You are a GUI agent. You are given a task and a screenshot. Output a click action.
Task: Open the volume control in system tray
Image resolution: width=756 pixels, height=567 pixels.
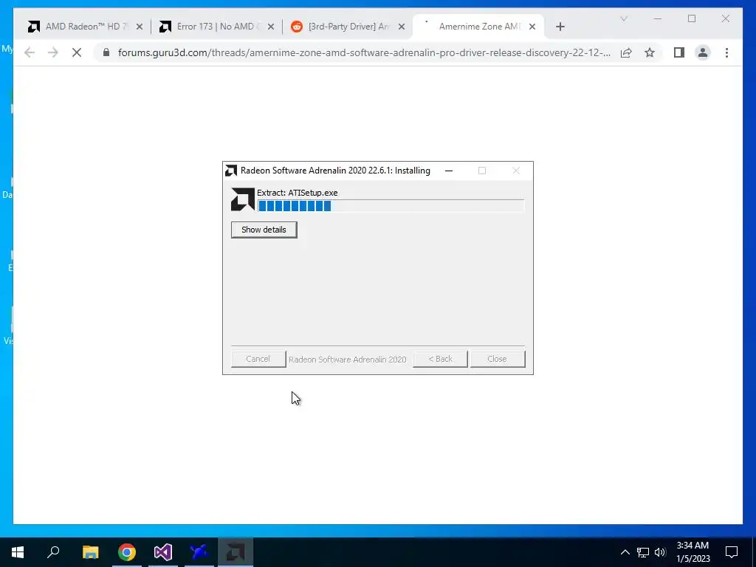pyautogui.click(x=660, y=552)
